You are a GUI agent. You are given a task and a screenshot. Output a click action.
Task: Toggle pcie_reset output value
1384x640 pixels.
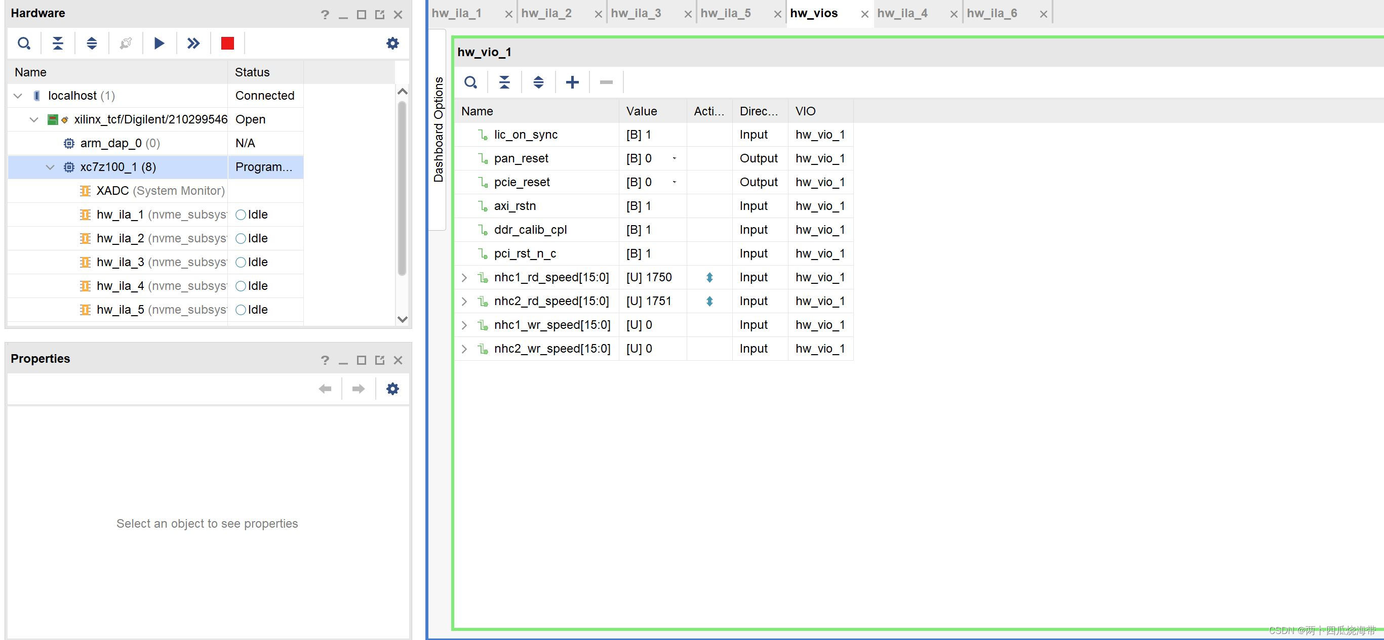[675, 183]
